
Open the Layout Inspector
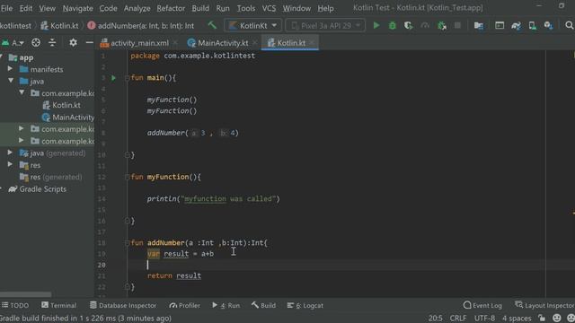tap(544, 305)
